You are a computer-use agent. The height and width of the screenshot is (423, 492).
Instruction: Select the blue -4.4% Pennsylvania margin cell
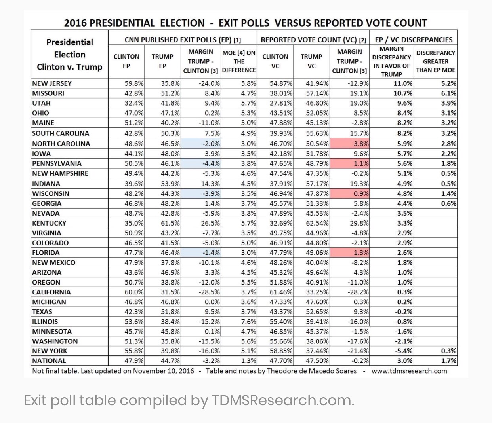click(x=201, y=163)
